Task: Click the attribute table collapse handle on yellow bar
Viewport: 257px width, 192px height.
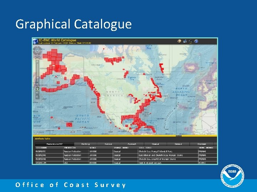Action: (179, 136)
